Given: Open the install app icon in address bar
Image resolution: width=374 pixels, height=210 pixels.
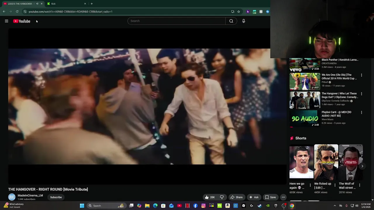Looking at the screenshot, I should [x=233, y=12].
